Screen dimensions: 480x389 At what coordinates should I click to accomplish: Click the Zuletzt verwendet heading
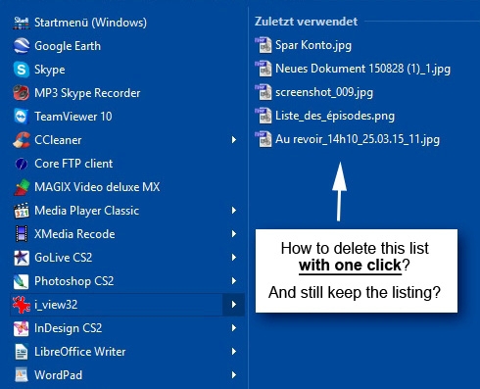point(306,22)
